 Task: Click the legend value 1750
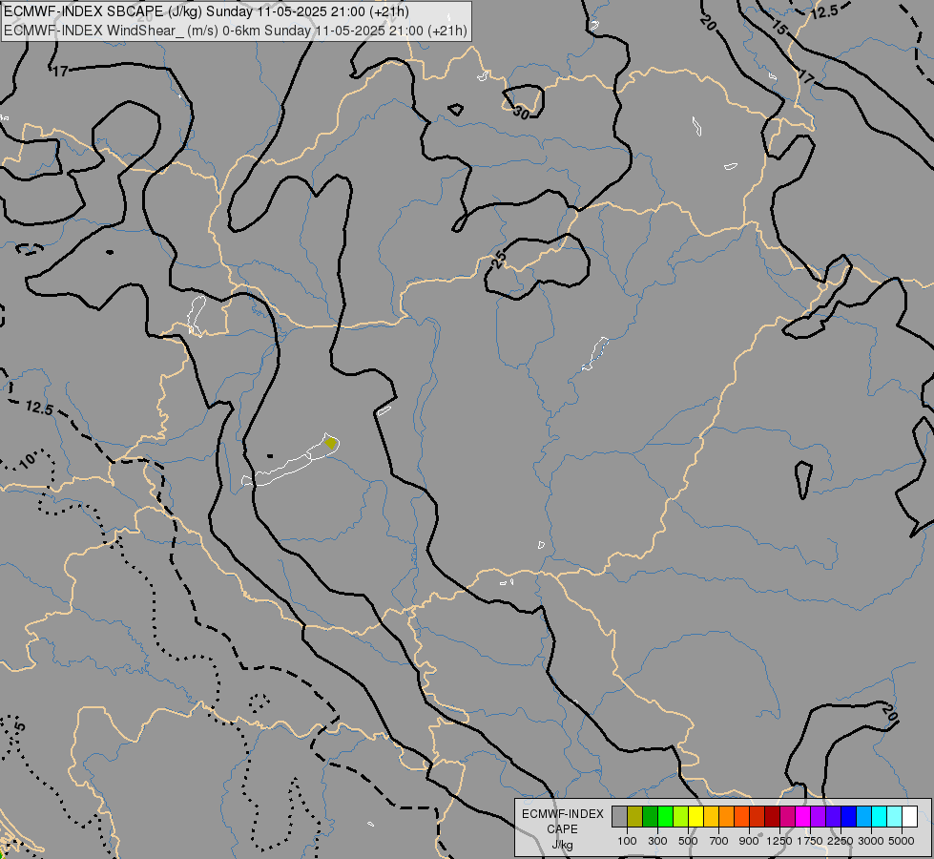tap(810, 841)
